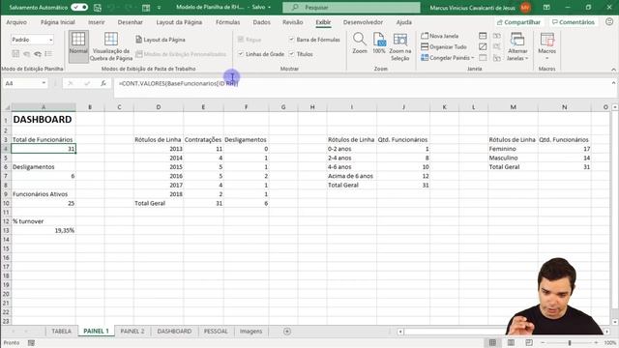Viewport: 619px width, 348px height.
Task: Open the Arquivo menu
Action: tap(16, 22)
